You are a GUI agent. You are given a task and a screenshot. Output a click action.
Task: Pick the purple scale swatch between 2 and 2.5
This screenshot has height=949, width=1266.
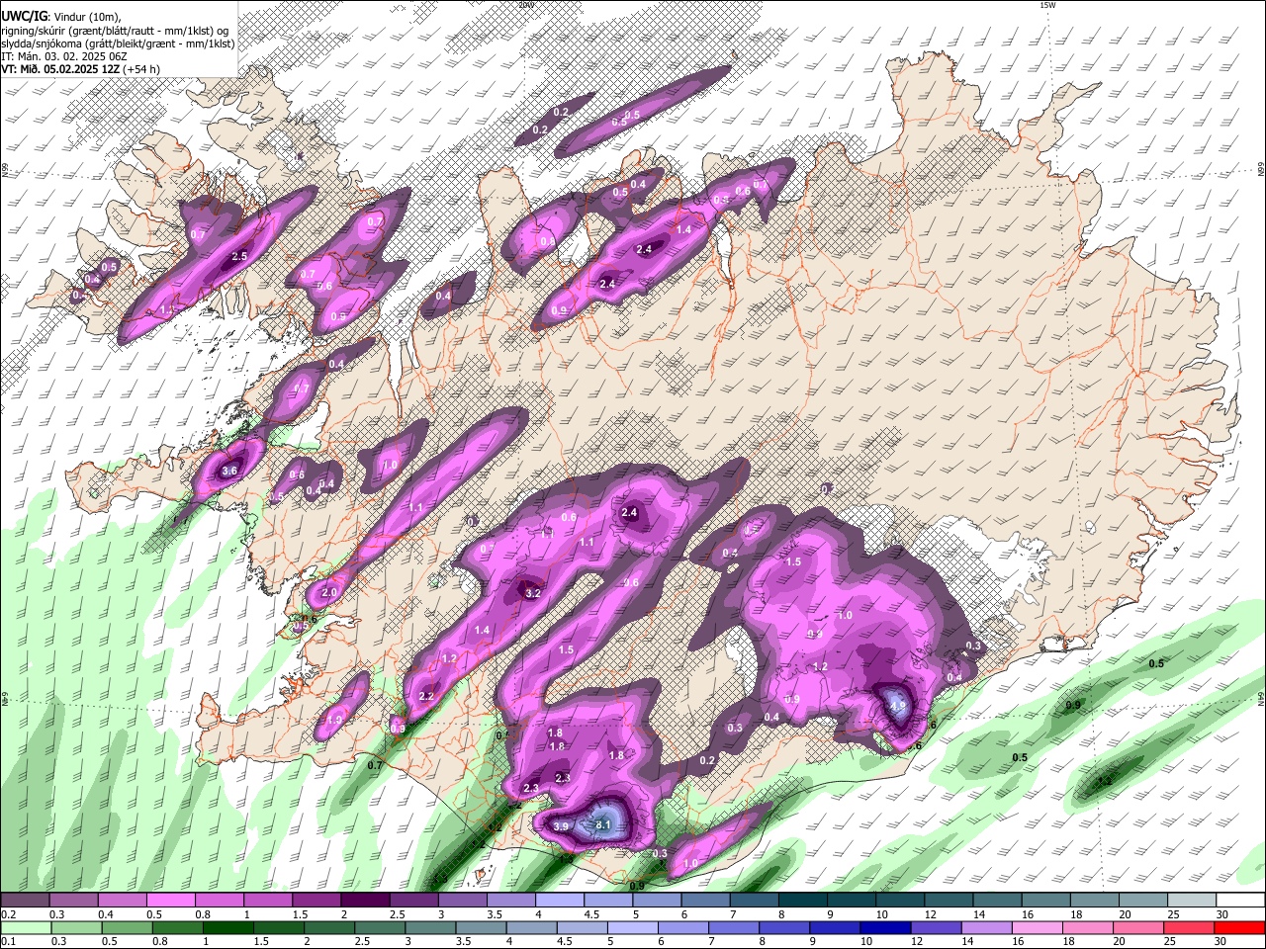pyautogui.click(x=364, y=901)
